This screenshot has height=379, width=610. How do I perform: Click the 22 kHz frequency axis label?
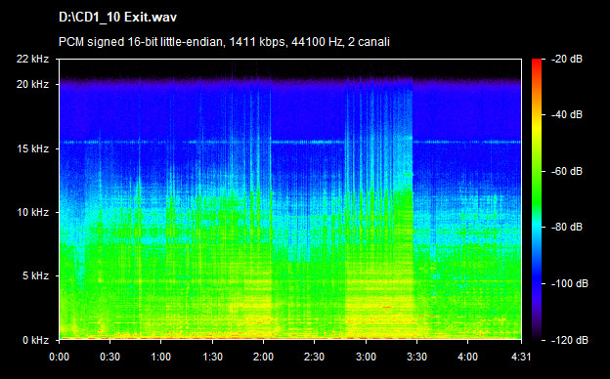32,59
